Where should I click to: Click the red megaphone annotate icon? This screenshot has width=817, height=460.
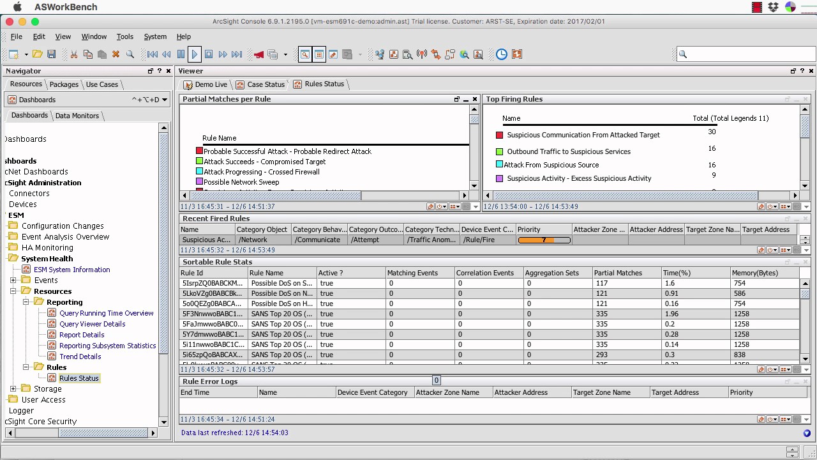259,54
